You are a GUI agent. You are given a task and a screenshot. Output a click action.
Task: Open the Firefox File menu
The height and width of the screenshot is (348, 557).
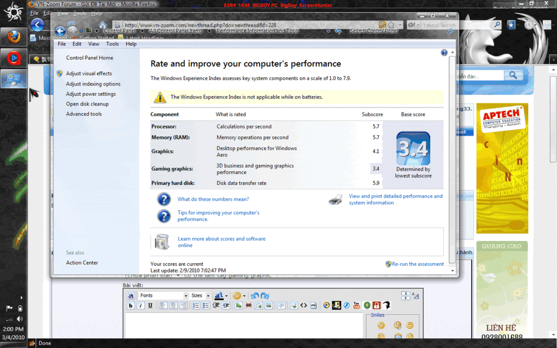click(x=34, y=13)
